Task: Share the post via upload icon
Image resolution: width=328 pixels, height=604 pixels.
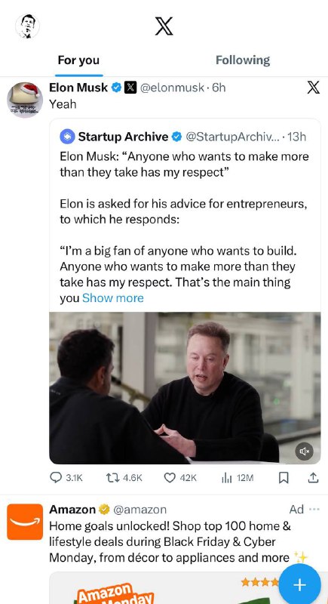Action: tap(314, 478)
